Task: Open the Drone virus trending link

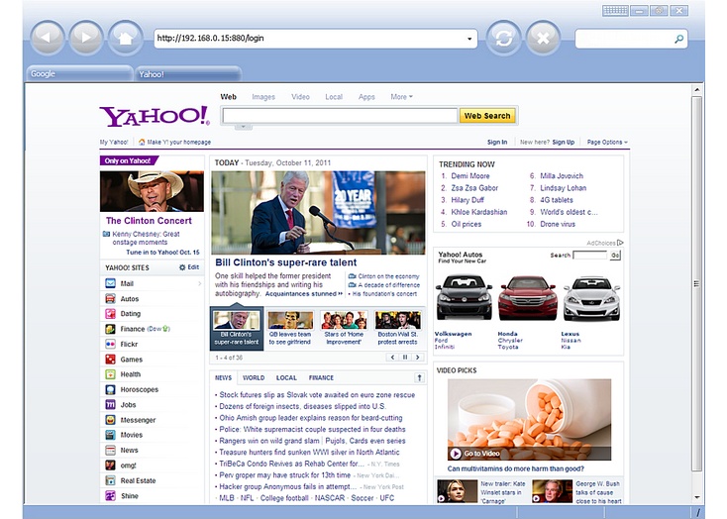Action: click(x=558, y=224)
